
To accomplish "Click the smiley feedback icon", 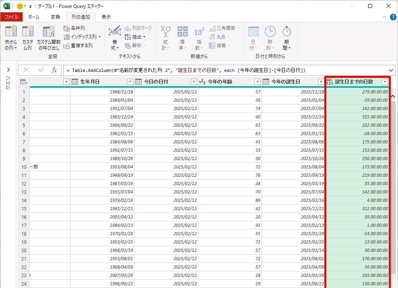I will [20, 6].
